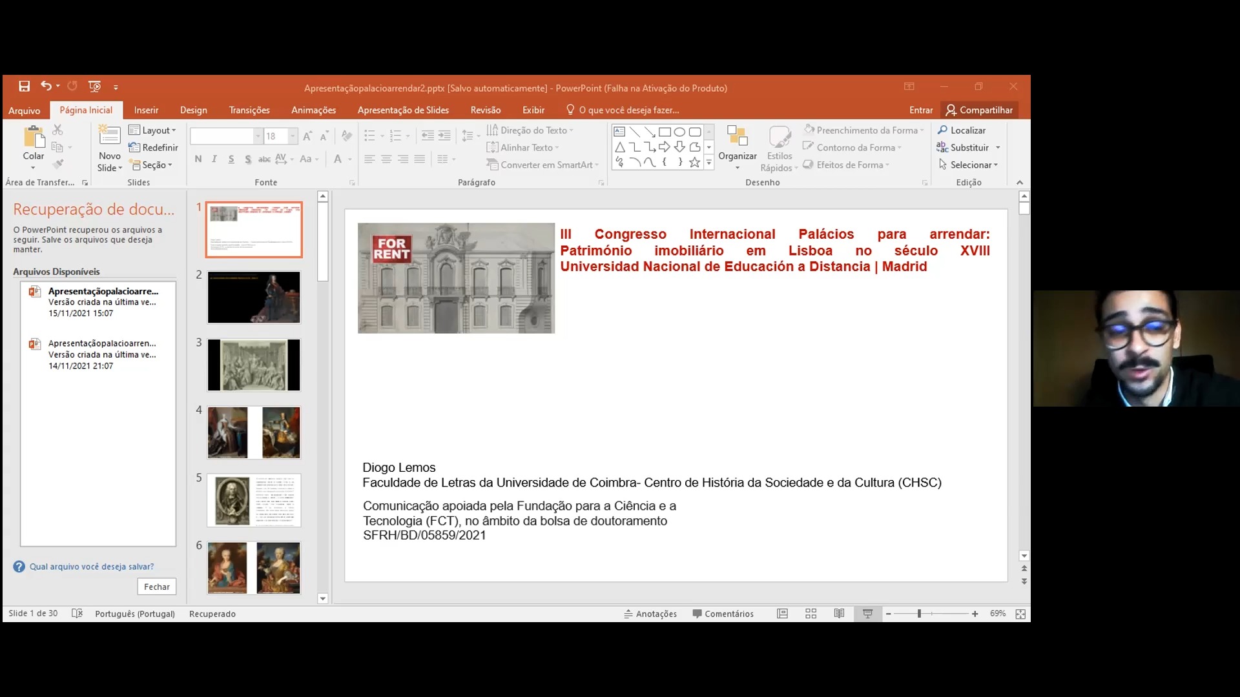Image resolution: width=1240 pixels, height=697 pixels.
Task: Toggle Negrito bold formatting
Action: point(198,159)
